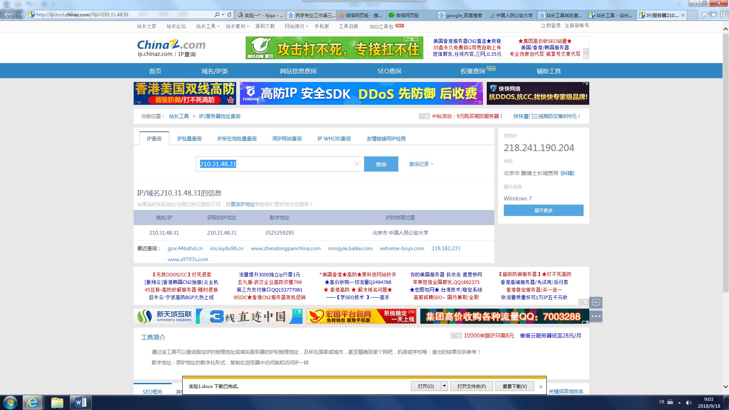Click the blue 查询 button
Image resolution: width=729 pixels, height=410 pixels.
381,164
